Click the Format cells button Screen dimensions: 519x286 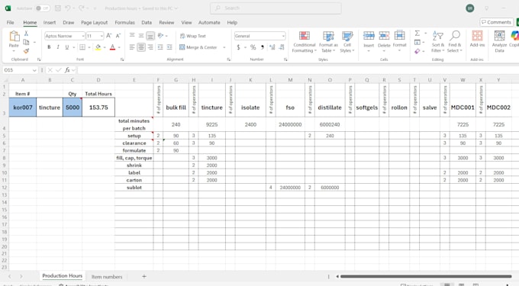[399, 42]
